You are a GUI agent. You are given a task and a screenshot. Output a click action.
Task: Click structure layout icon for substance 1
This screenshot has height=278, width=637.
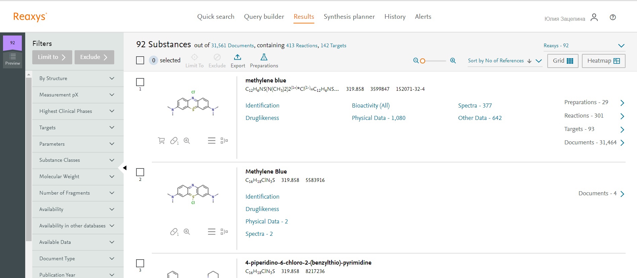point(224,141)
